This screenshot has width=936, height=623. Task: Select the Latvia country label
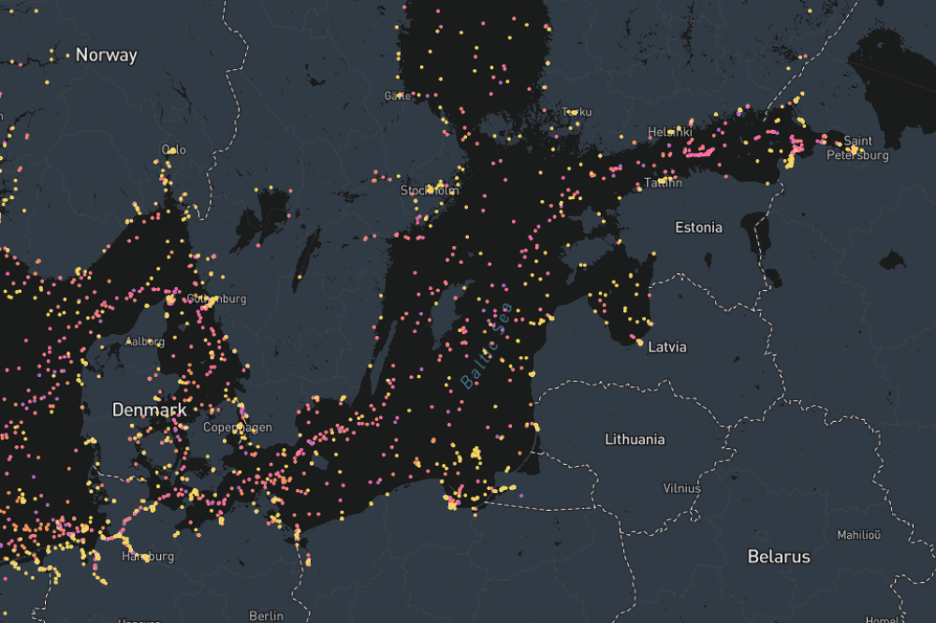coord(667,347)
